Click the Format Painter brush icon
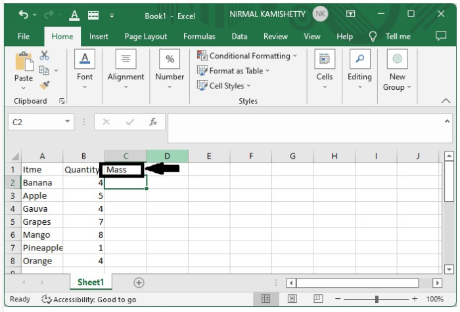This screenshot has height=312, width=460. (45, 85)
